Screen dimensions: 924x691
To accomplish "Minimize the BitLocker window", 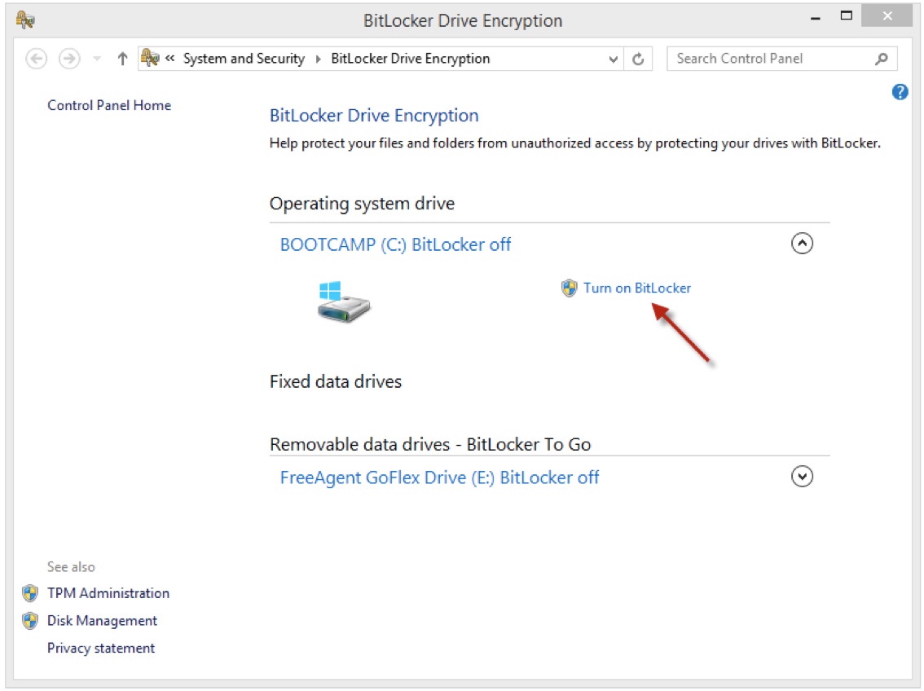I will coord(816,18).
